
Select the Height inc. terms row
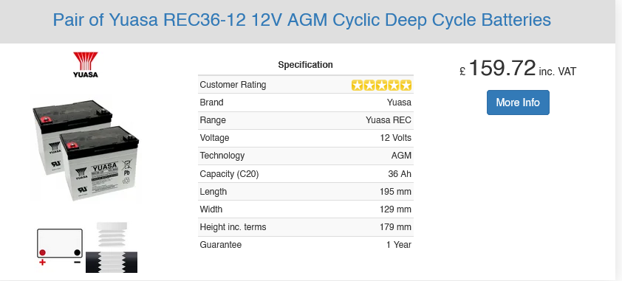(x=305, y=227)
